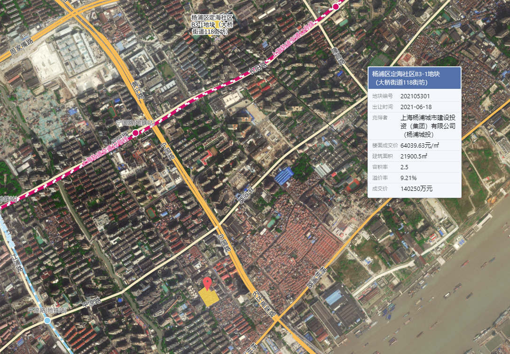The image size is (510, 354).
Task: Click the 竞得者 company name text
Action: (x=428, y=126)
